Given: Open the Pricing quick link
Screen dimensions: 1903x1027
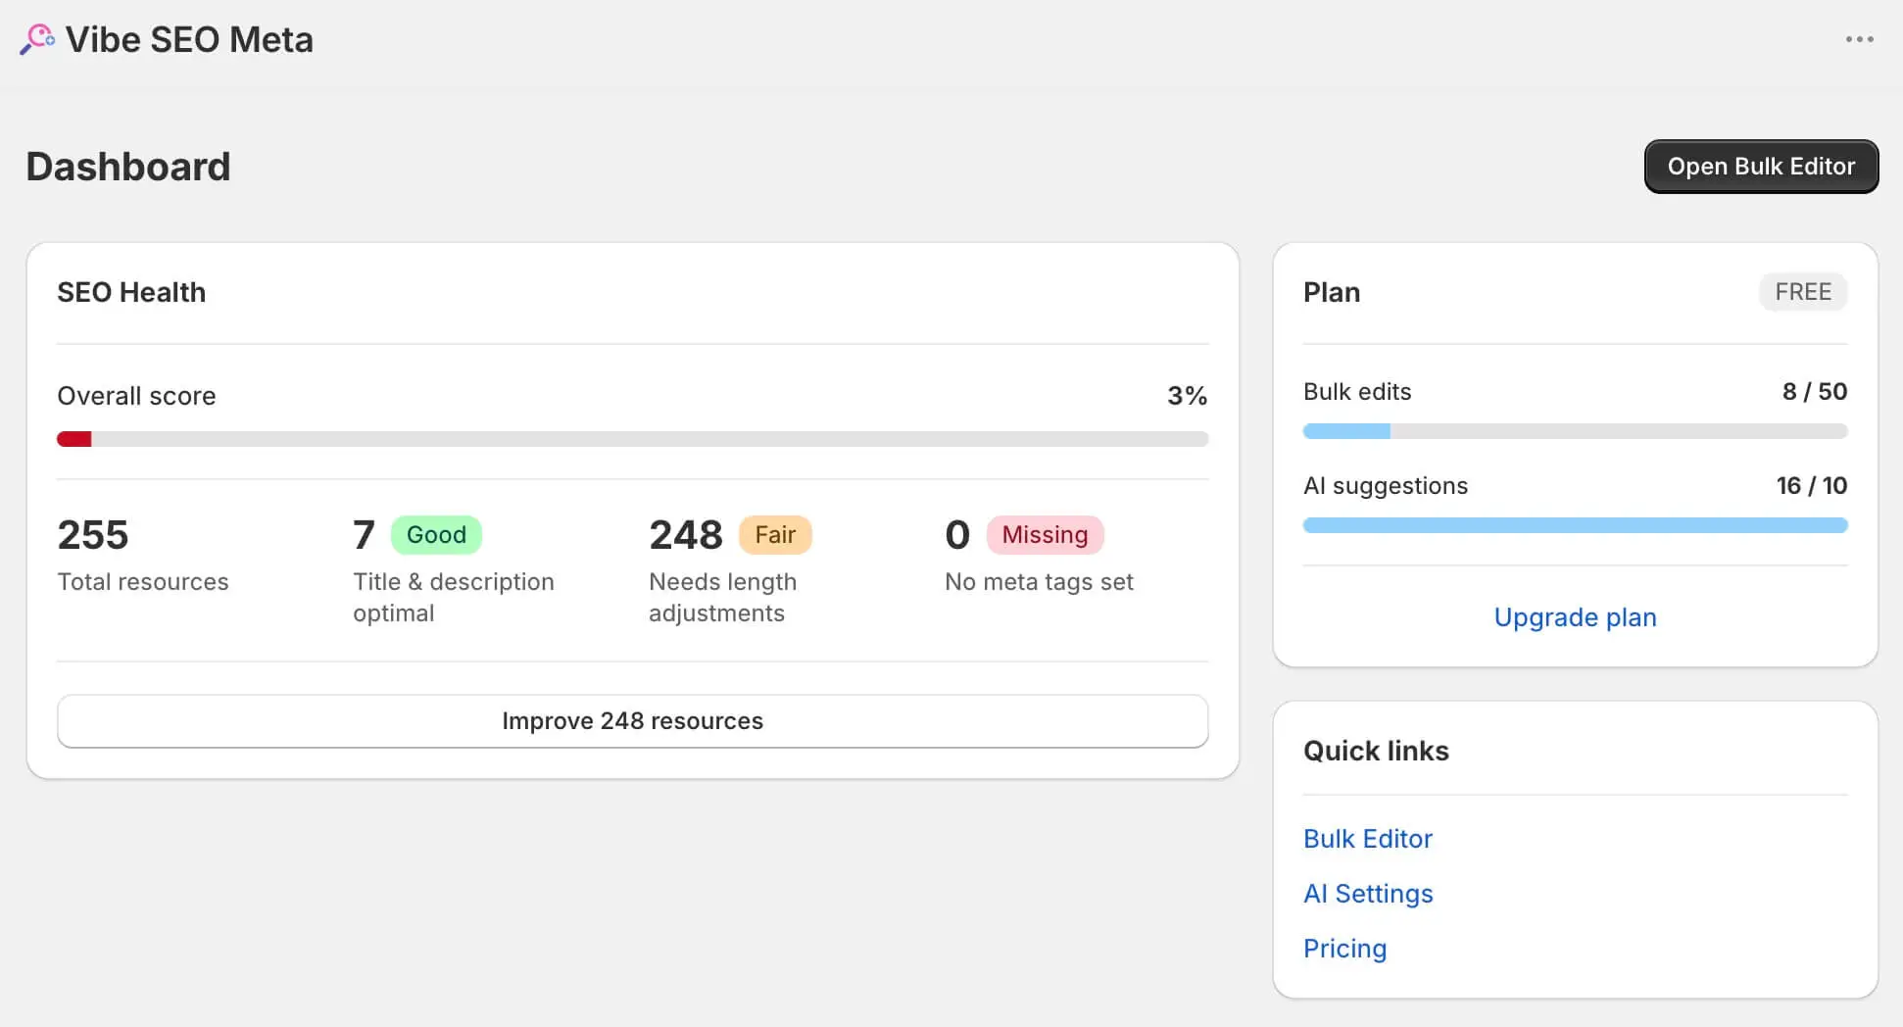Looking at the screenshot, I should pyautogui.click(x=1344, y=949).
